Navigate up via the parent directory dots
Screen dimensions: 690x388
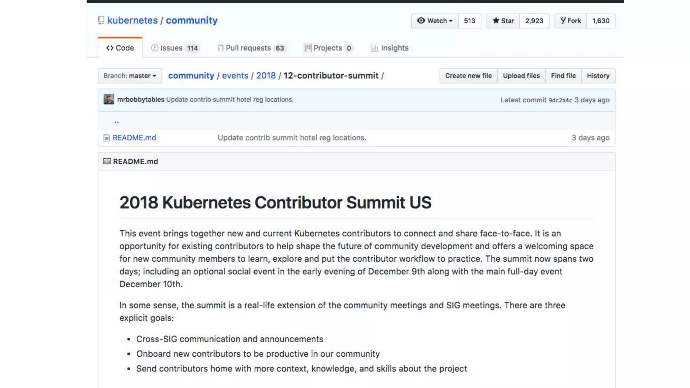point(117,122)
